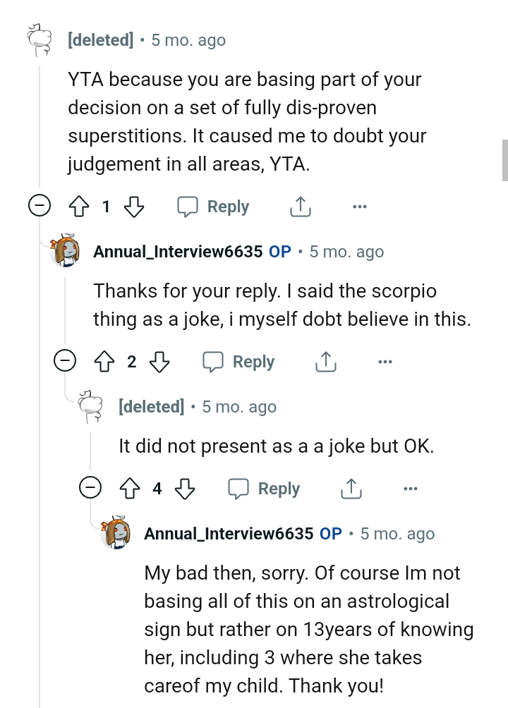Downvote the first [deleted] comment
The height and width of the screenshot is (708, 508).
pos(133,207)
